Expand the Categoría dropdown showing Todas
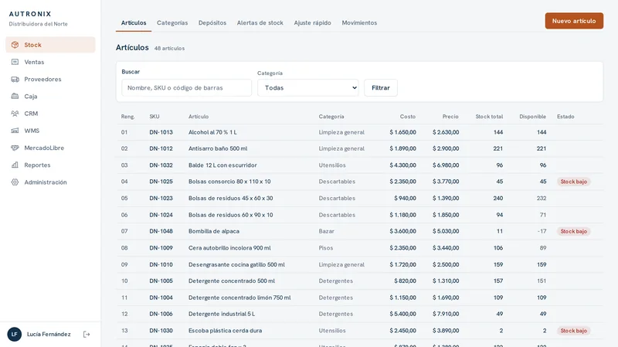Viewport: 618px width, 347px height. (308, 87)
